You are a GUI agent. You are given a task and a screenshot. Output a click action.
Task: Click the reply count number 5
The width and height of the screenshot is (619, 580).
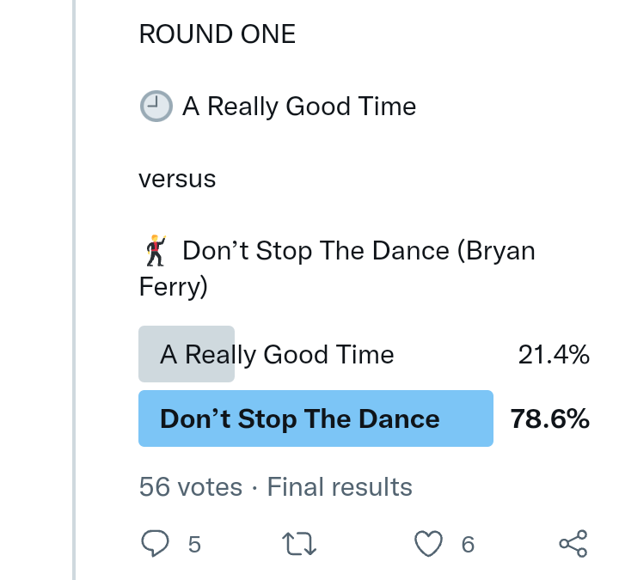[194, 544]
